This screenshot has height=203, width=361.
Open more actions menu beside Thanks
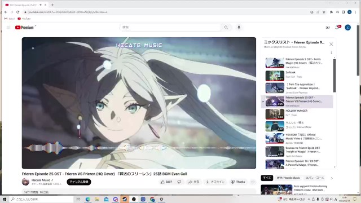pos(253,182)
